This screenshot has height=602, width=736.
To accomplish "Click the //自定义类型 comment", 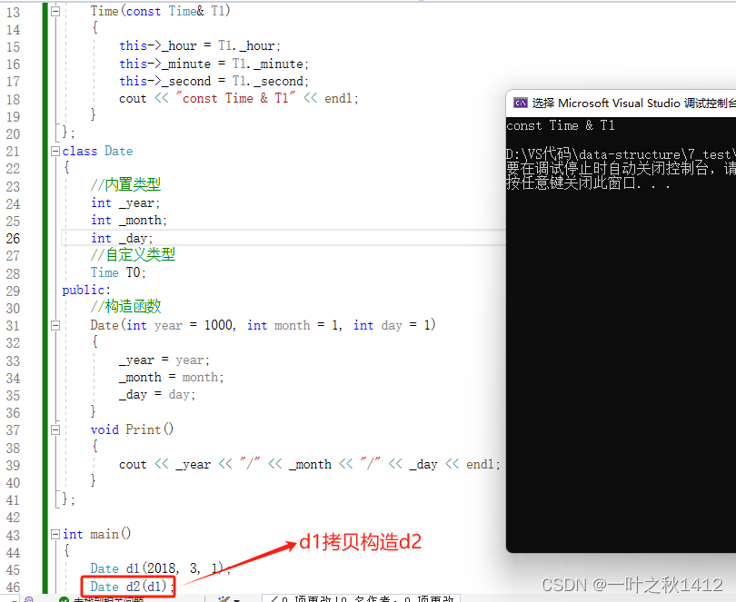I will coord(133,255).
